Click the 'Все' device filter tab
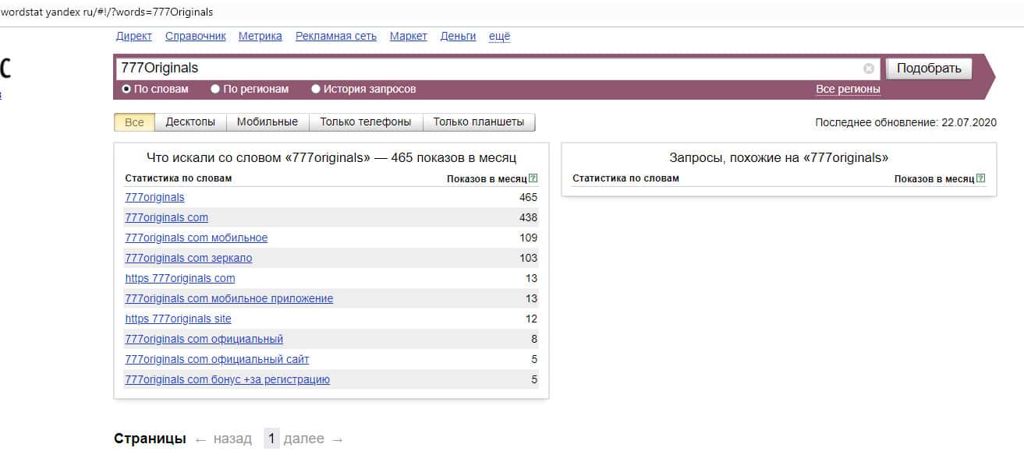Screen dimensions: 1024x458 pos(134,122)
